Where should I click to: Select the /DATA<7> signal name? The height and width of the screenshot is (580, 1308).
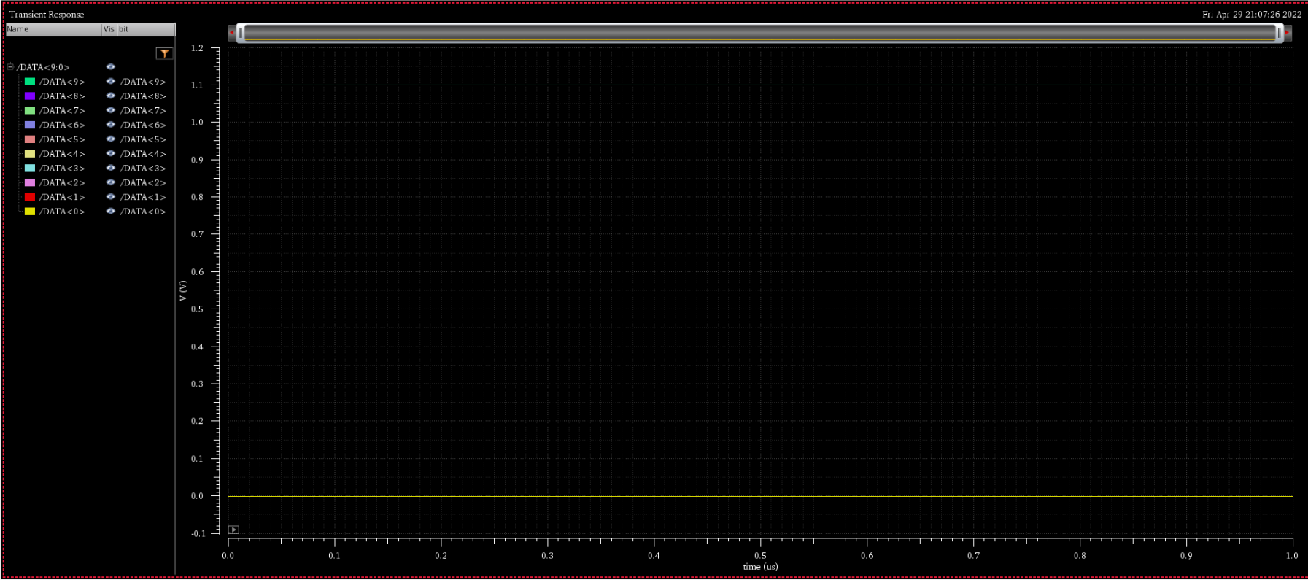(62, 111)
